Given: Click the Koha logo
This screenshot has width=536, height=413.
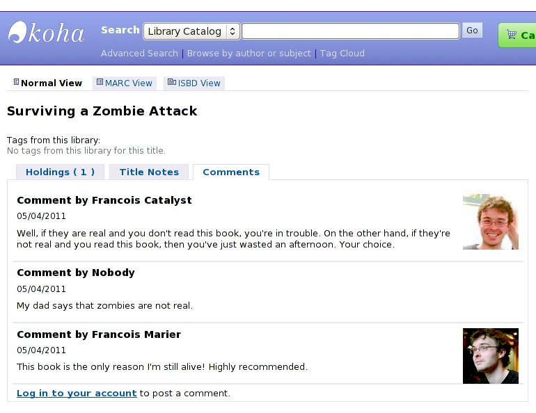Looking at the screenshot, I should pyautogui.click(x=46, y=33).
